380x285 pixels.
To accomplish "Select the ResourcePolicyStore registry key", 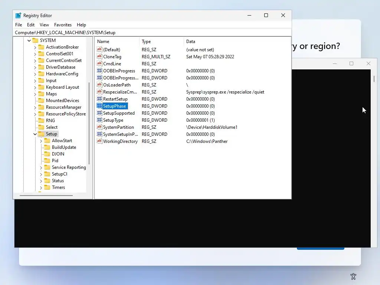I will click(66, 114).
